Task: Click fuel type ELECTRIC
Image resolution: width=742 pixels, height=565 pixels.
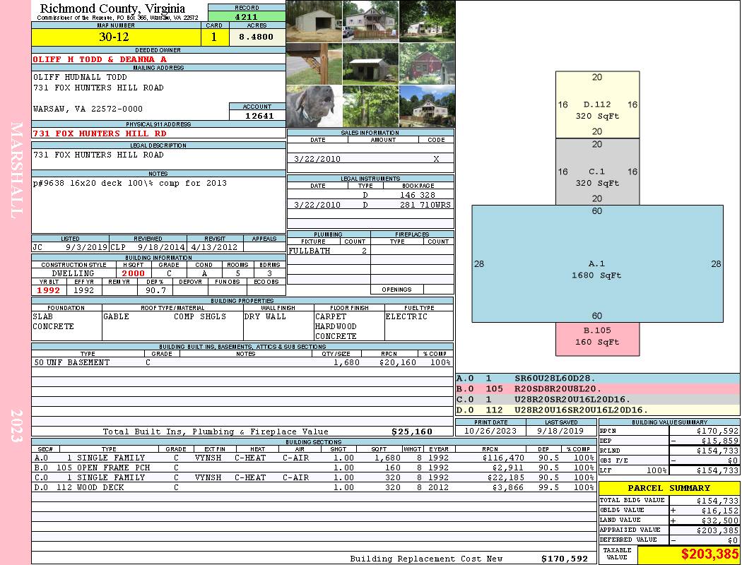Action: coord(406,316)
